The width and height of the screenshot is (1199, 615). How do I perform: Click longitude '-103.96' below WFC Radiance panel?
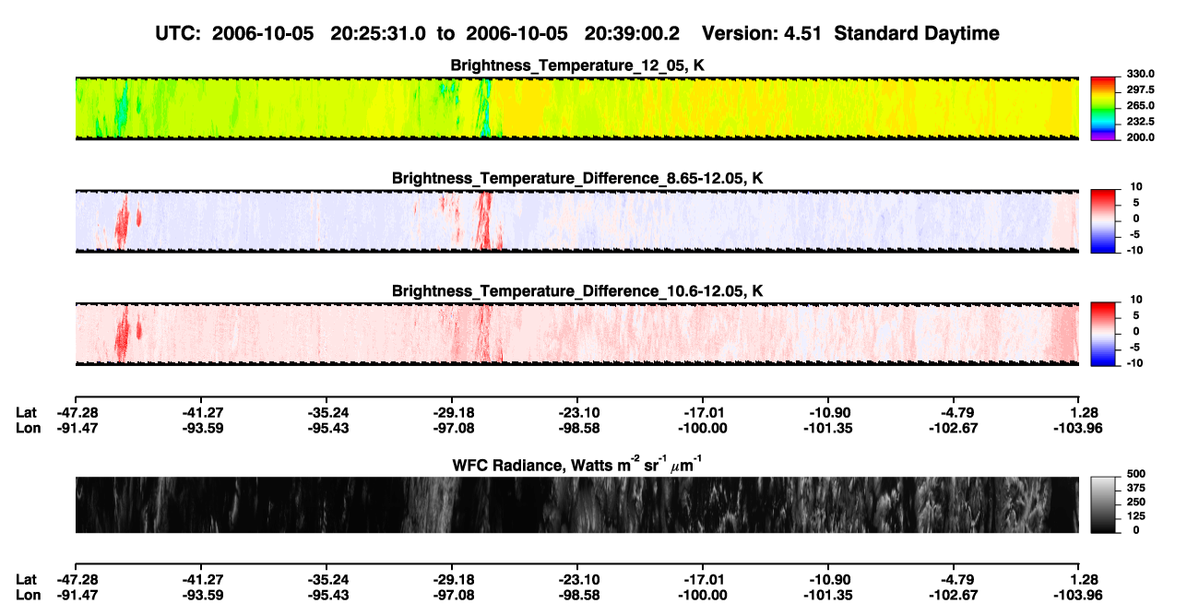point(1076,594)
